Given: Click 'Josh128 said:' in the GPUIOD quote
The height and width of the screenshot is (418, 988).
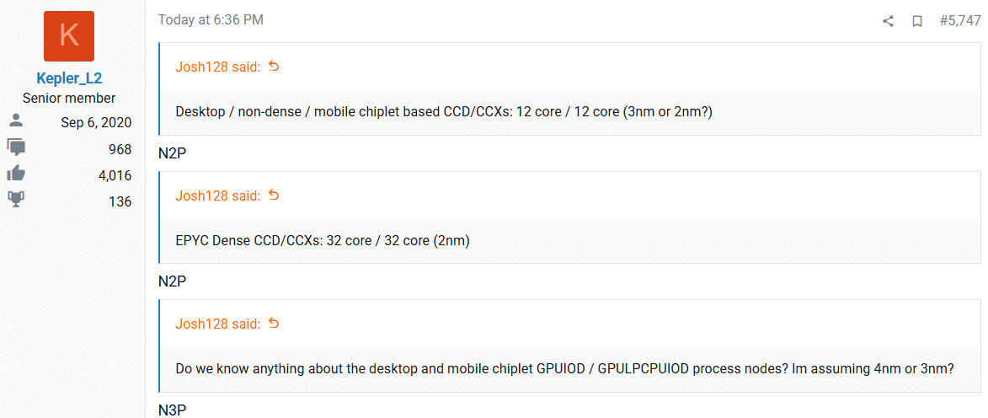Looking at the screenshot, I should [x=218, y=324].
